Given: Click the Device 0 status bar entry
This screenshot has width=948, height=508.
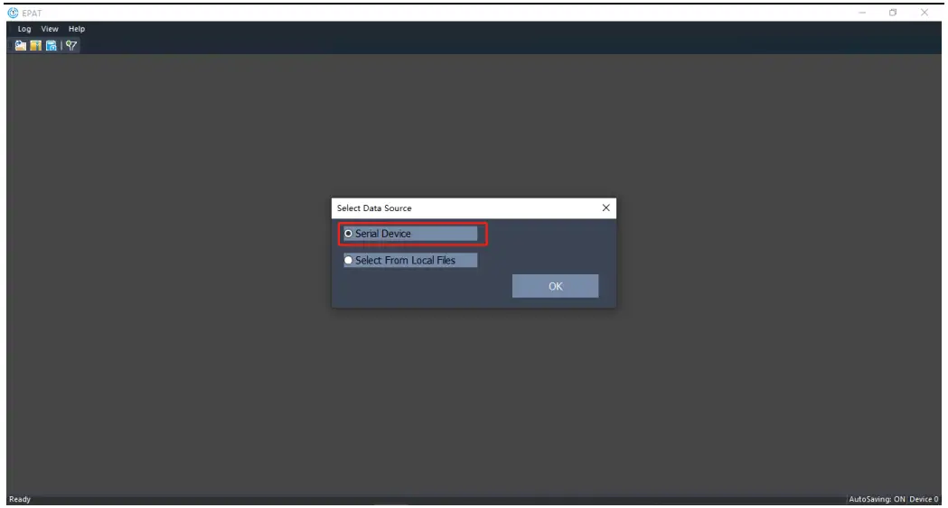Looking at the screenshot, I should [x=924, y=500].
